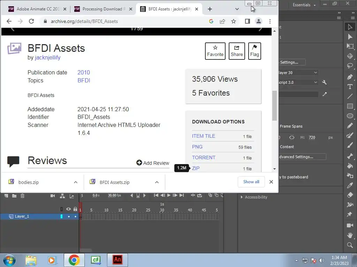Open ITEM TILE download option
Viewport: 357px width, 267px height.
point(203,136)
